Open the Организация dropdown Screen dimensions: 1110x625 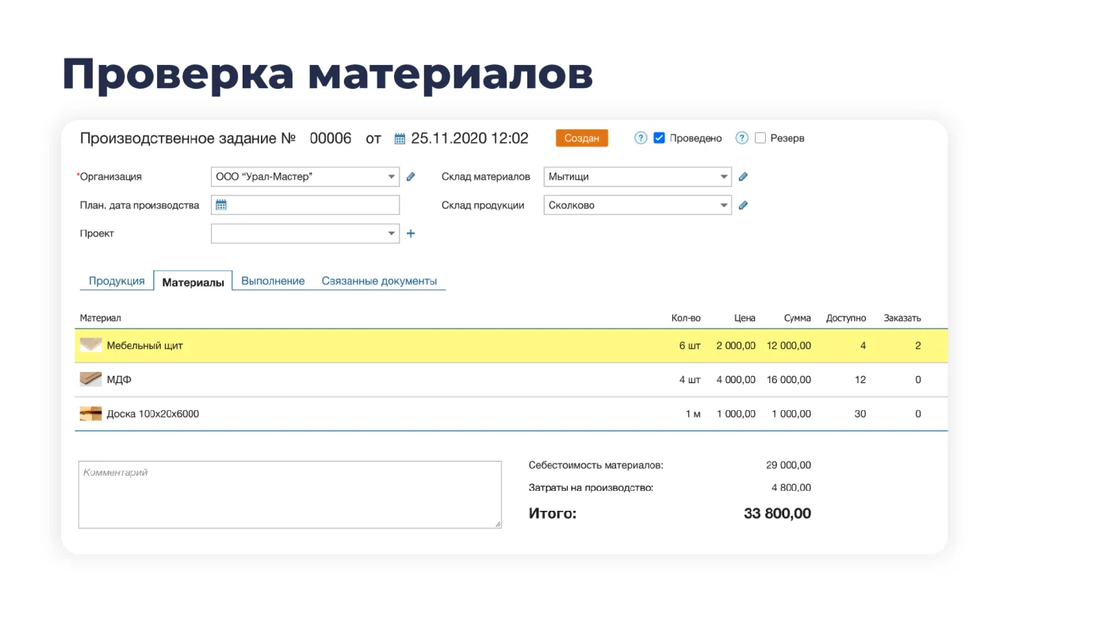(305, 177)
